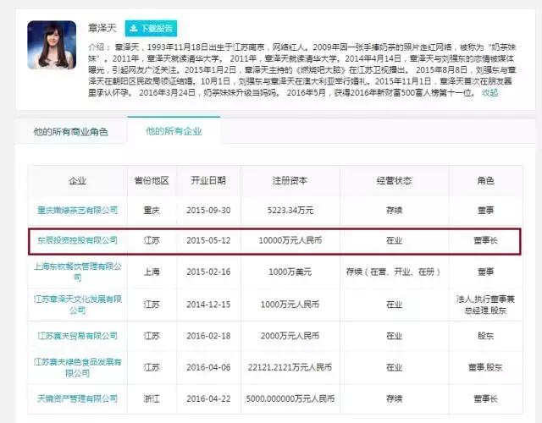
Task: Click the 注册资本 column header
Action: [291, 181]
